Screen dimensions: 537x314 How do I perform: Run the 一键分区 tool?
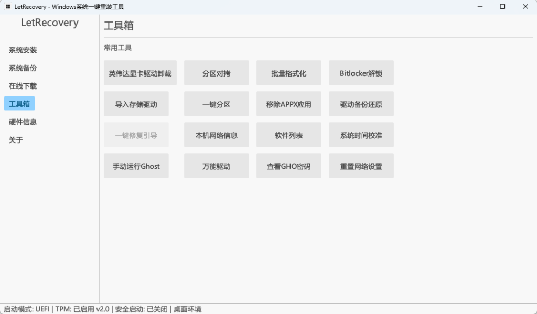[216, 104]
